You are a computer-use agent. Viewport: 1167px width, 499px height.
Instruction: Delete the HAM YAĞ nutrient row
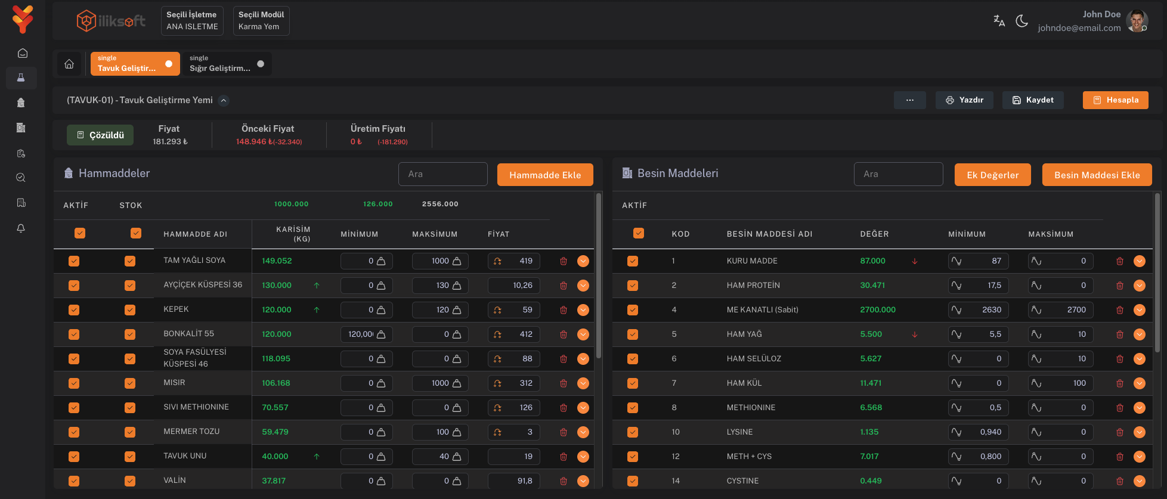pyautogui.click(x=1120, y=334)
